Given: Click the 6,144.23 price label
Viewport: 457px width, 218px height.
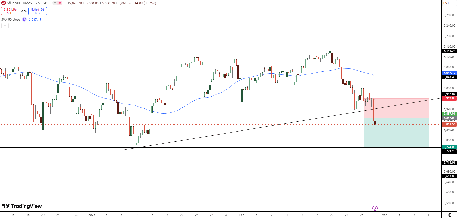Looking at the screenshot, I should pyautogui.click(x=449, y=51).
